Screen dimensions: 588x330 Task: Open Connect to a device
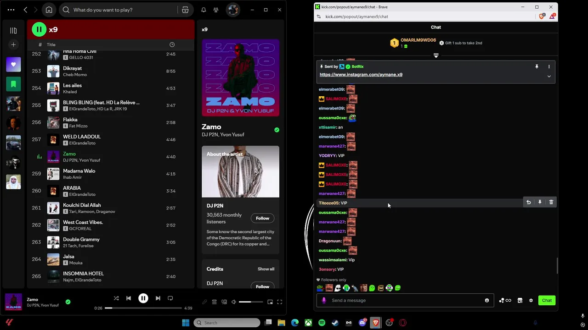(x=224, y=302)
